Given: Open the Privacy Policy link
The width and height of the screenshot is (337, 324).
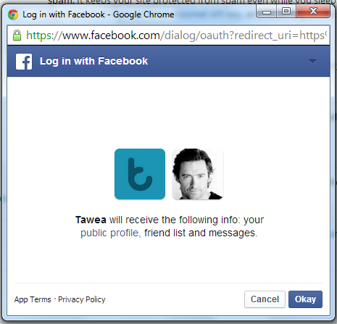Looking at the screenshot, I should (x=82, y=299).
